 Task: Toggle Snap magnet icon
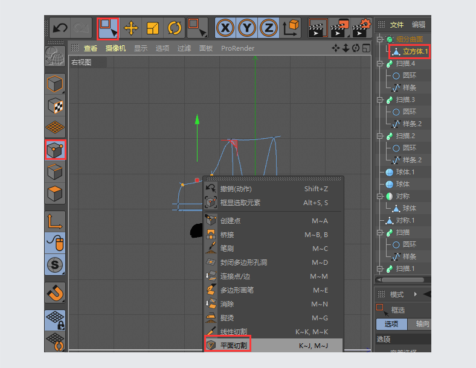(x=55, y=293)
